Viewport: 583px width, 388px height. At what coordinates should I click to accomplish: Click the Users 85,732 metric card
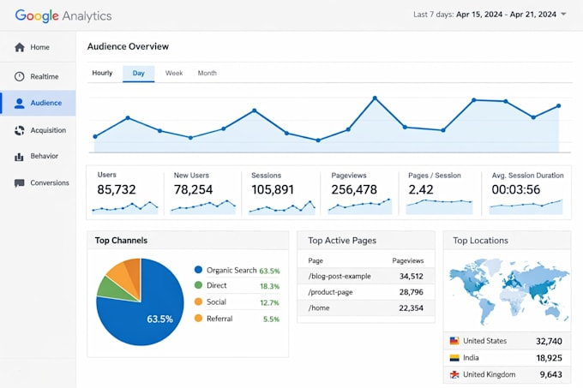click(x=125, y=193)
